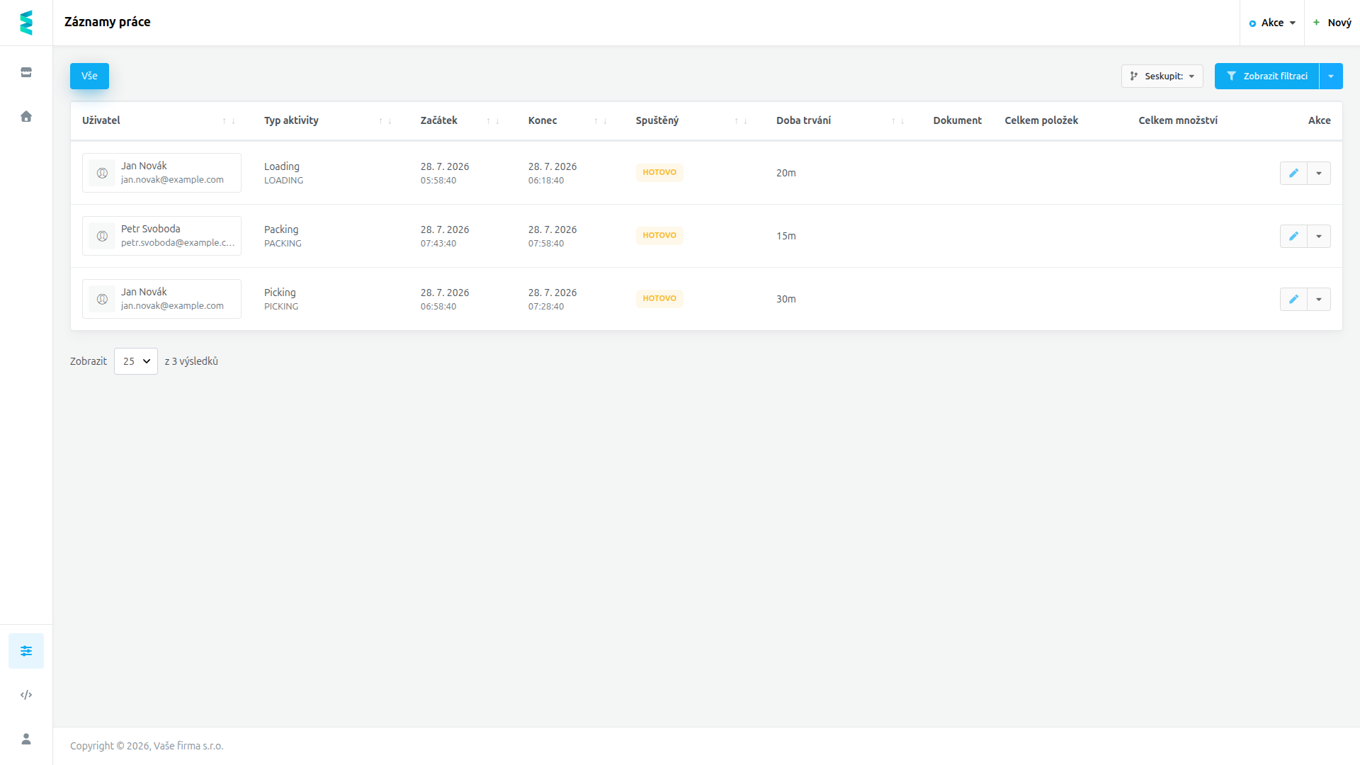Click the Celkem položek column header
This screenshot has width=1360, height=765.
1041,120
